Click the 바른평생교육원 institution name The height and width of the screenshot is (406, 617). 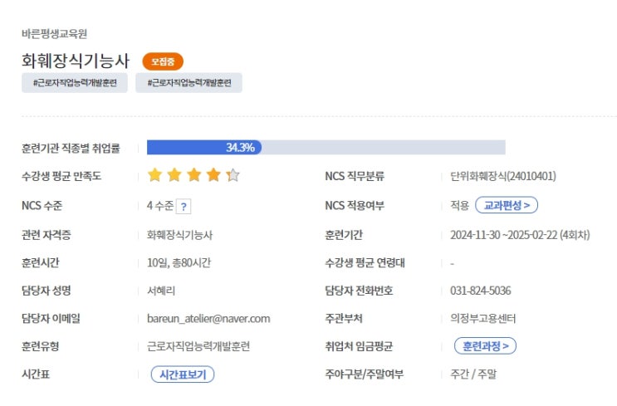[55, 34]
